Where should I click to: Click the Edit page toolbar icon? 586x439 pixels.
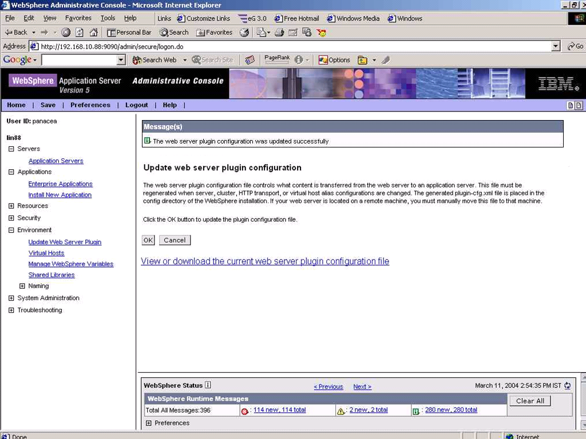coord(293,33)
